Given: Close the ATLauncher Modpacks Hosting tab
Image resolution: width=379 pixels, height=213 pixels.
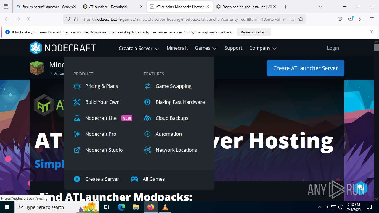Looking at the screenshot, I should (x=208, y=7).
